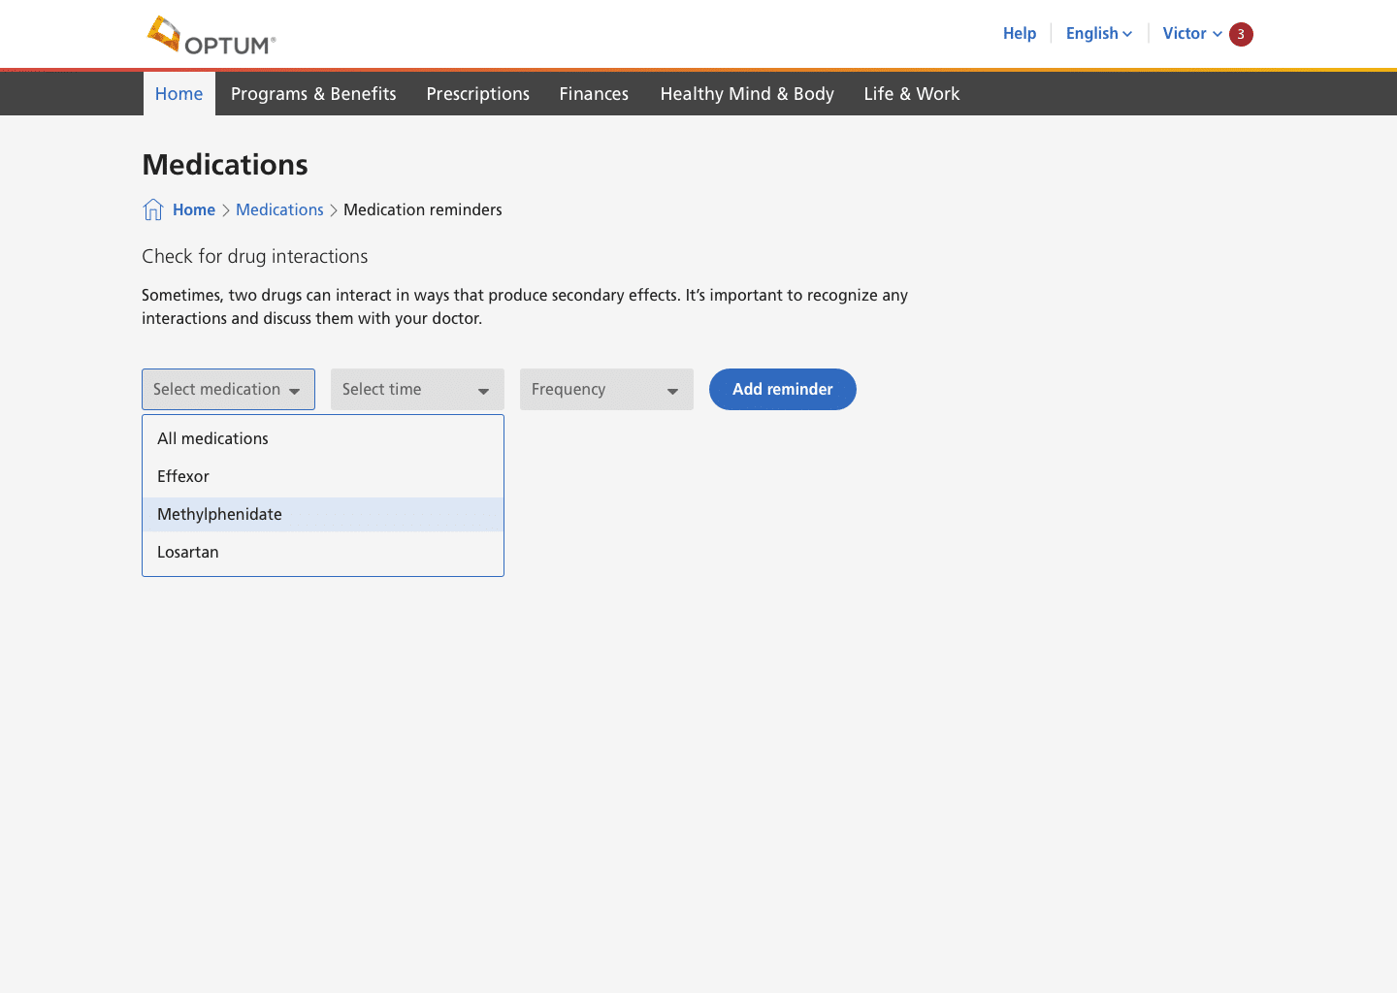This screenshot has width=1397, height=993.
Task: Pick Methylphenidate in the dropdown list
Action: pos(220,514)
